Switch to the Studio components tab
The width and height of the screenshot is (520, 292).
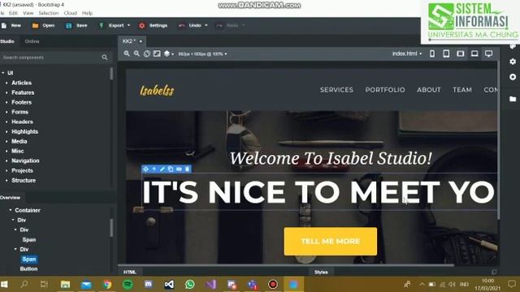coord(7,41)
